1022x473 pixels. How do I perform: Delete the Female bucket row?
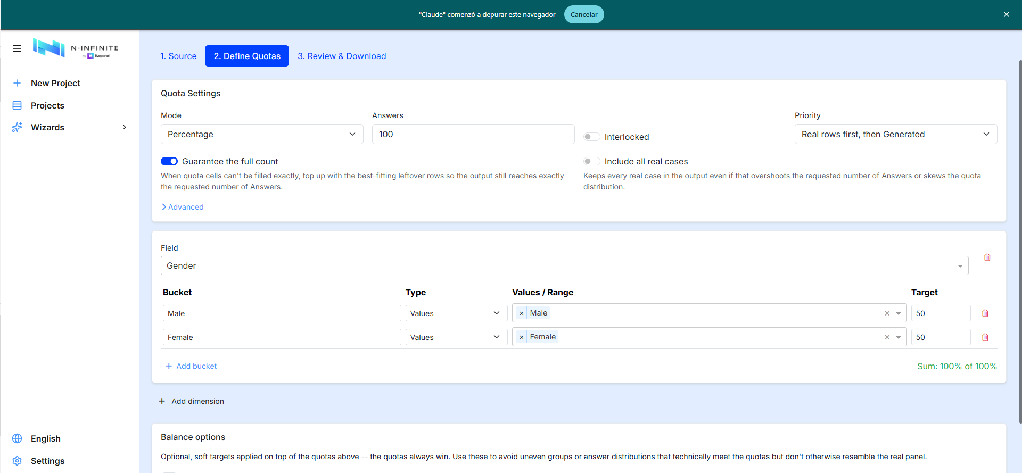pos(985,337)
